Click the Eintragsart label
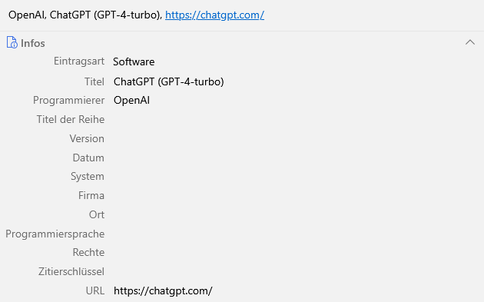 tap(79, 61)
